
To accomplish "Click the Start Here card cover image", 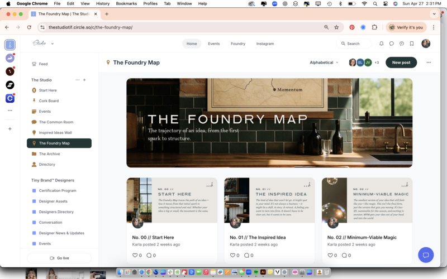I will (172, 200).
